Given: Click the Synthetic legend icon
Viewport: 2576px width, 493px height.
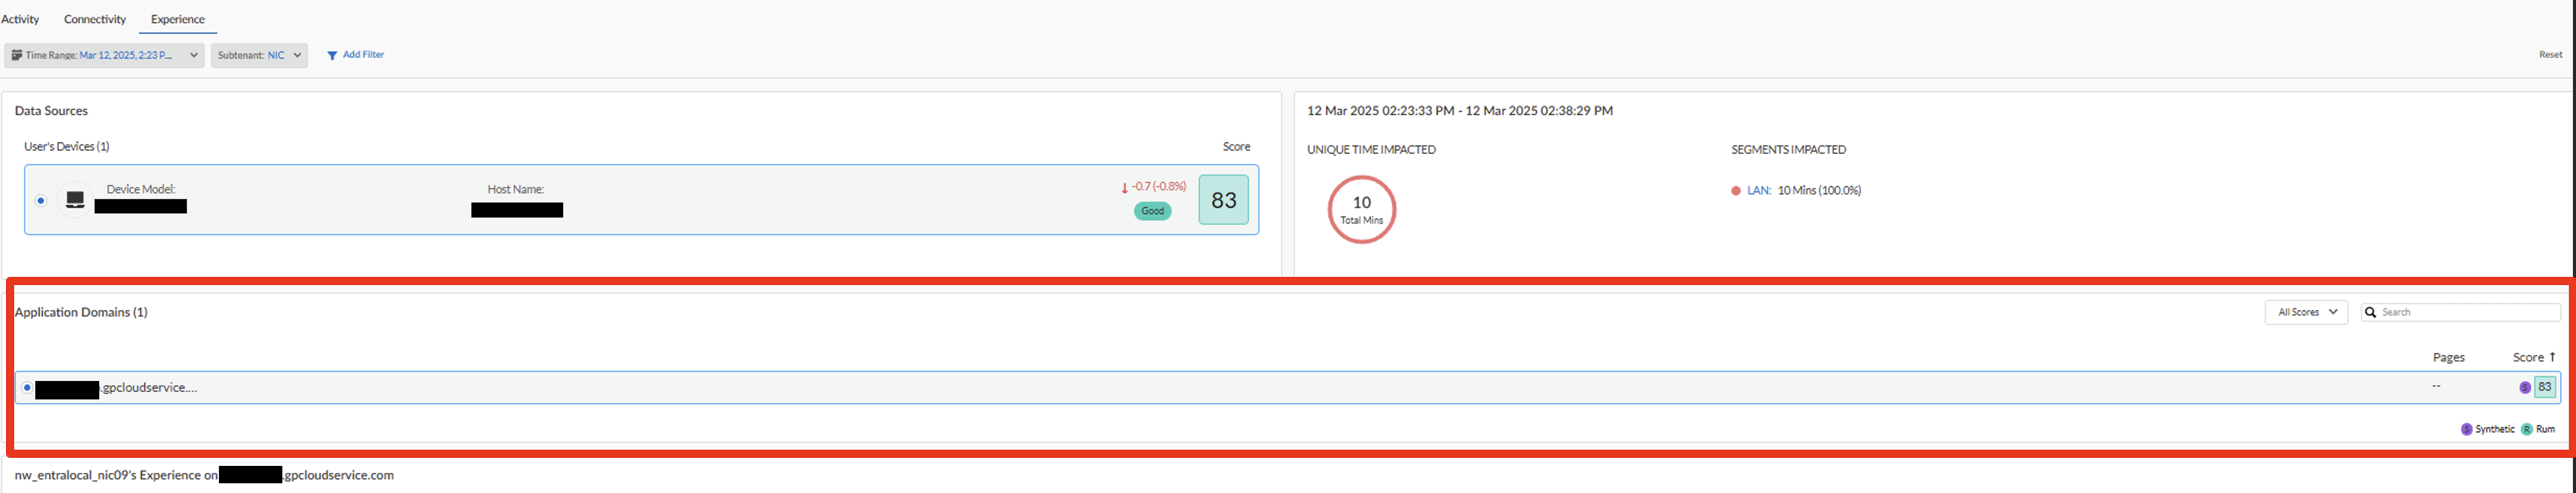Looking at the screenshot, I should (x=2466, y=429).
